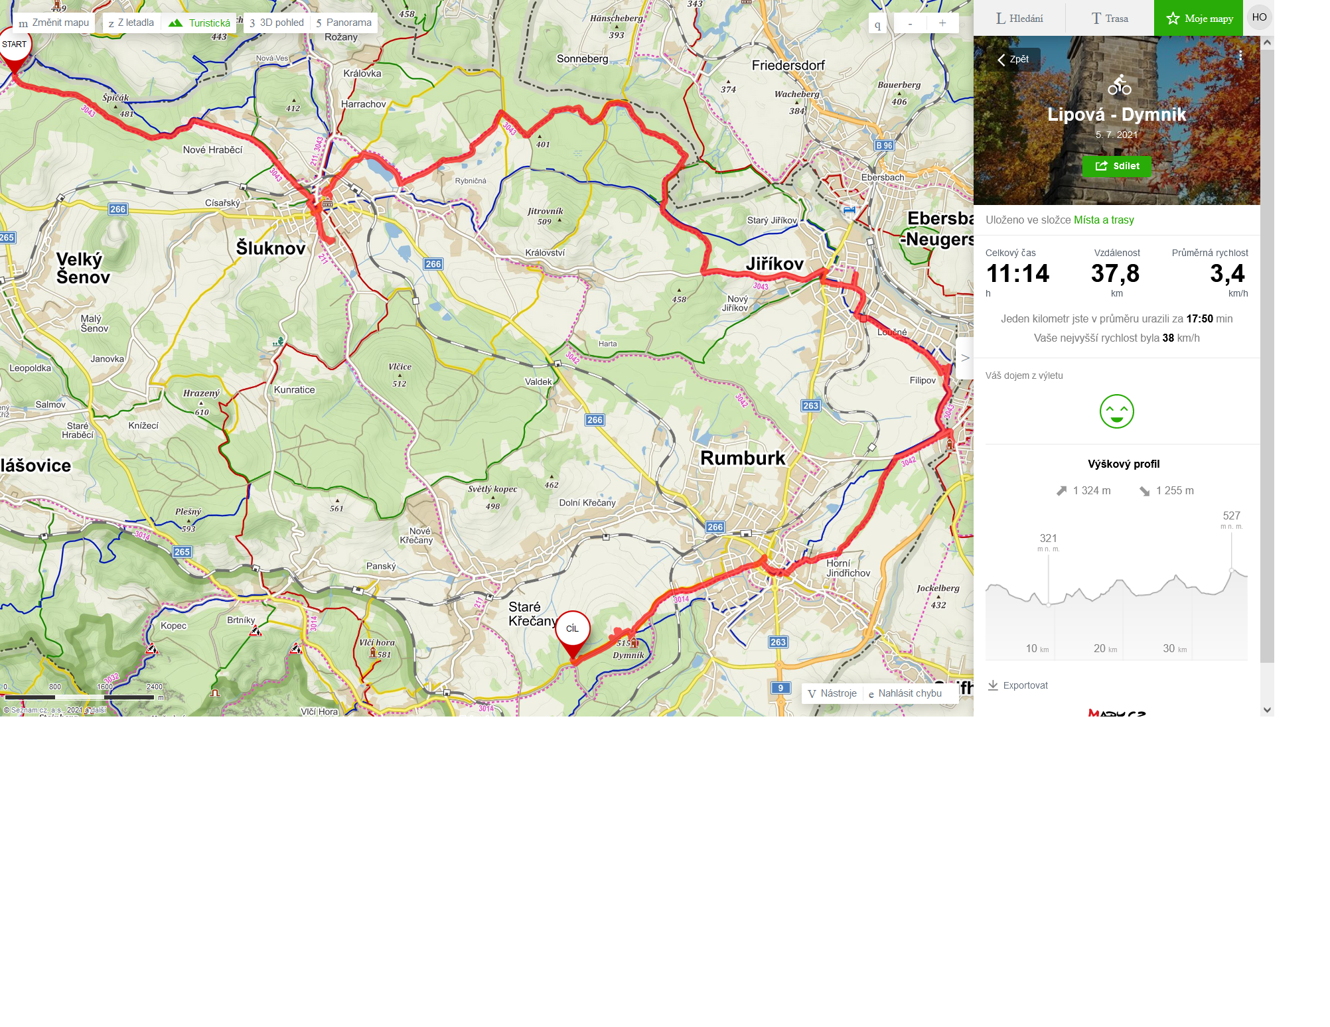
Task: Click the START route marker pin
Action: click(x=14, y=48)
